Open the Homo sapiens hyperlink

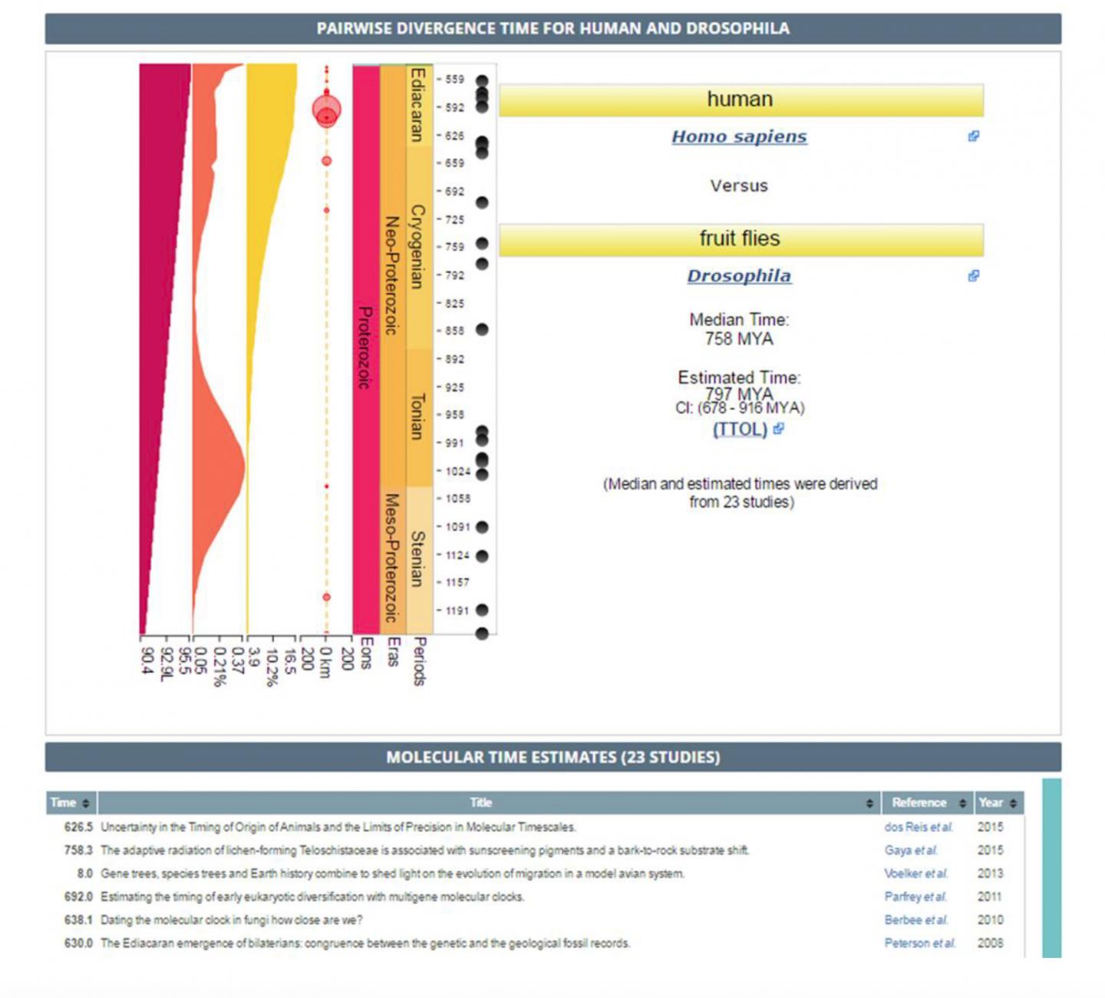tap(739, 137)
